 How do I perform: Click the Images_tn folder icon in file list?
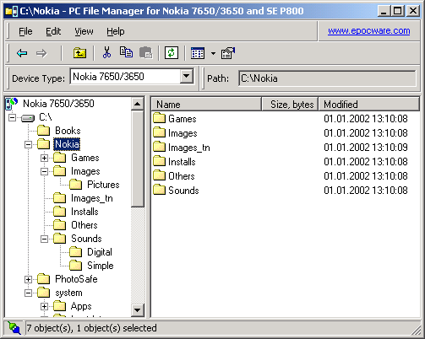(x=159, y=147)
